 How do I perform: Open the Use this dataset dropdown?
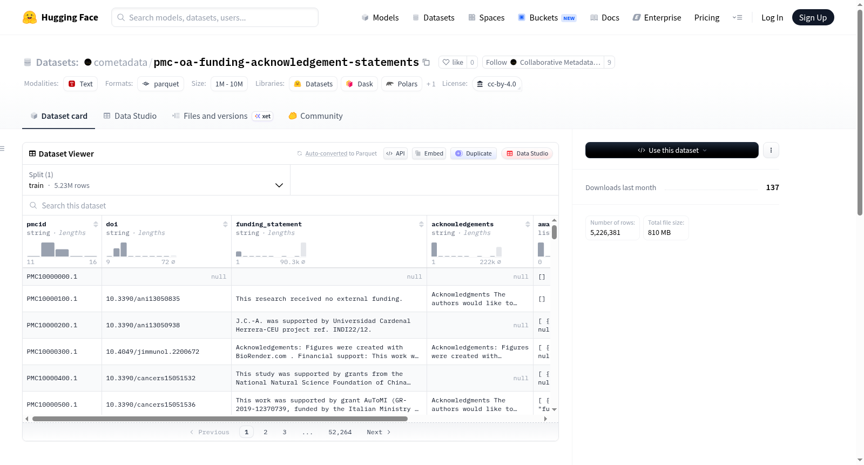point(672,150)
